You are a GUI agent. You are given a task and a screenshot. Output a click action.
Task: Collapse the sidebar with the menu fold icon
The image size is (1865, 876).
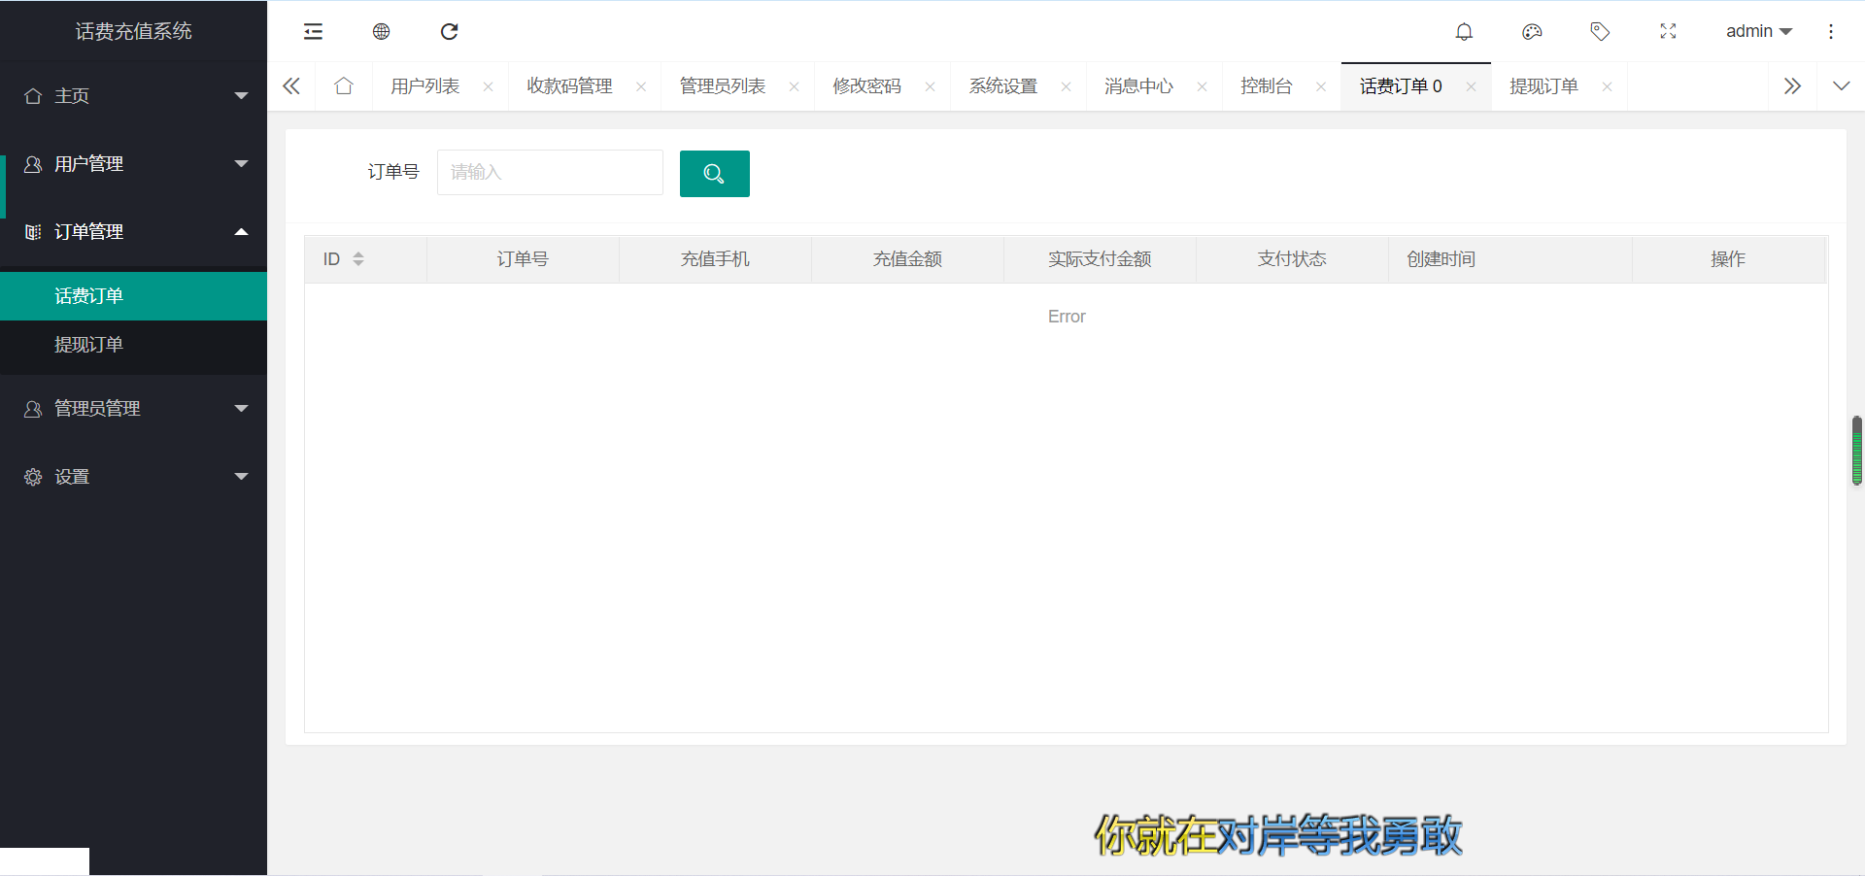(x=313, y=32)
